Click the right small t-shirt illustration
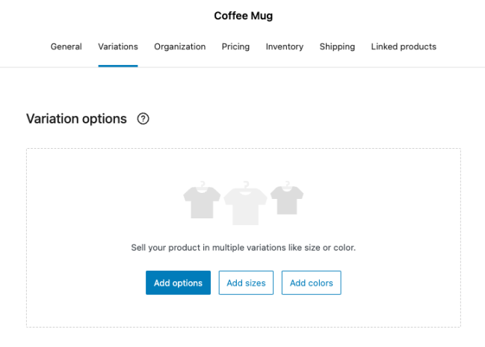485x347 pixels. [x=287, y=199]
